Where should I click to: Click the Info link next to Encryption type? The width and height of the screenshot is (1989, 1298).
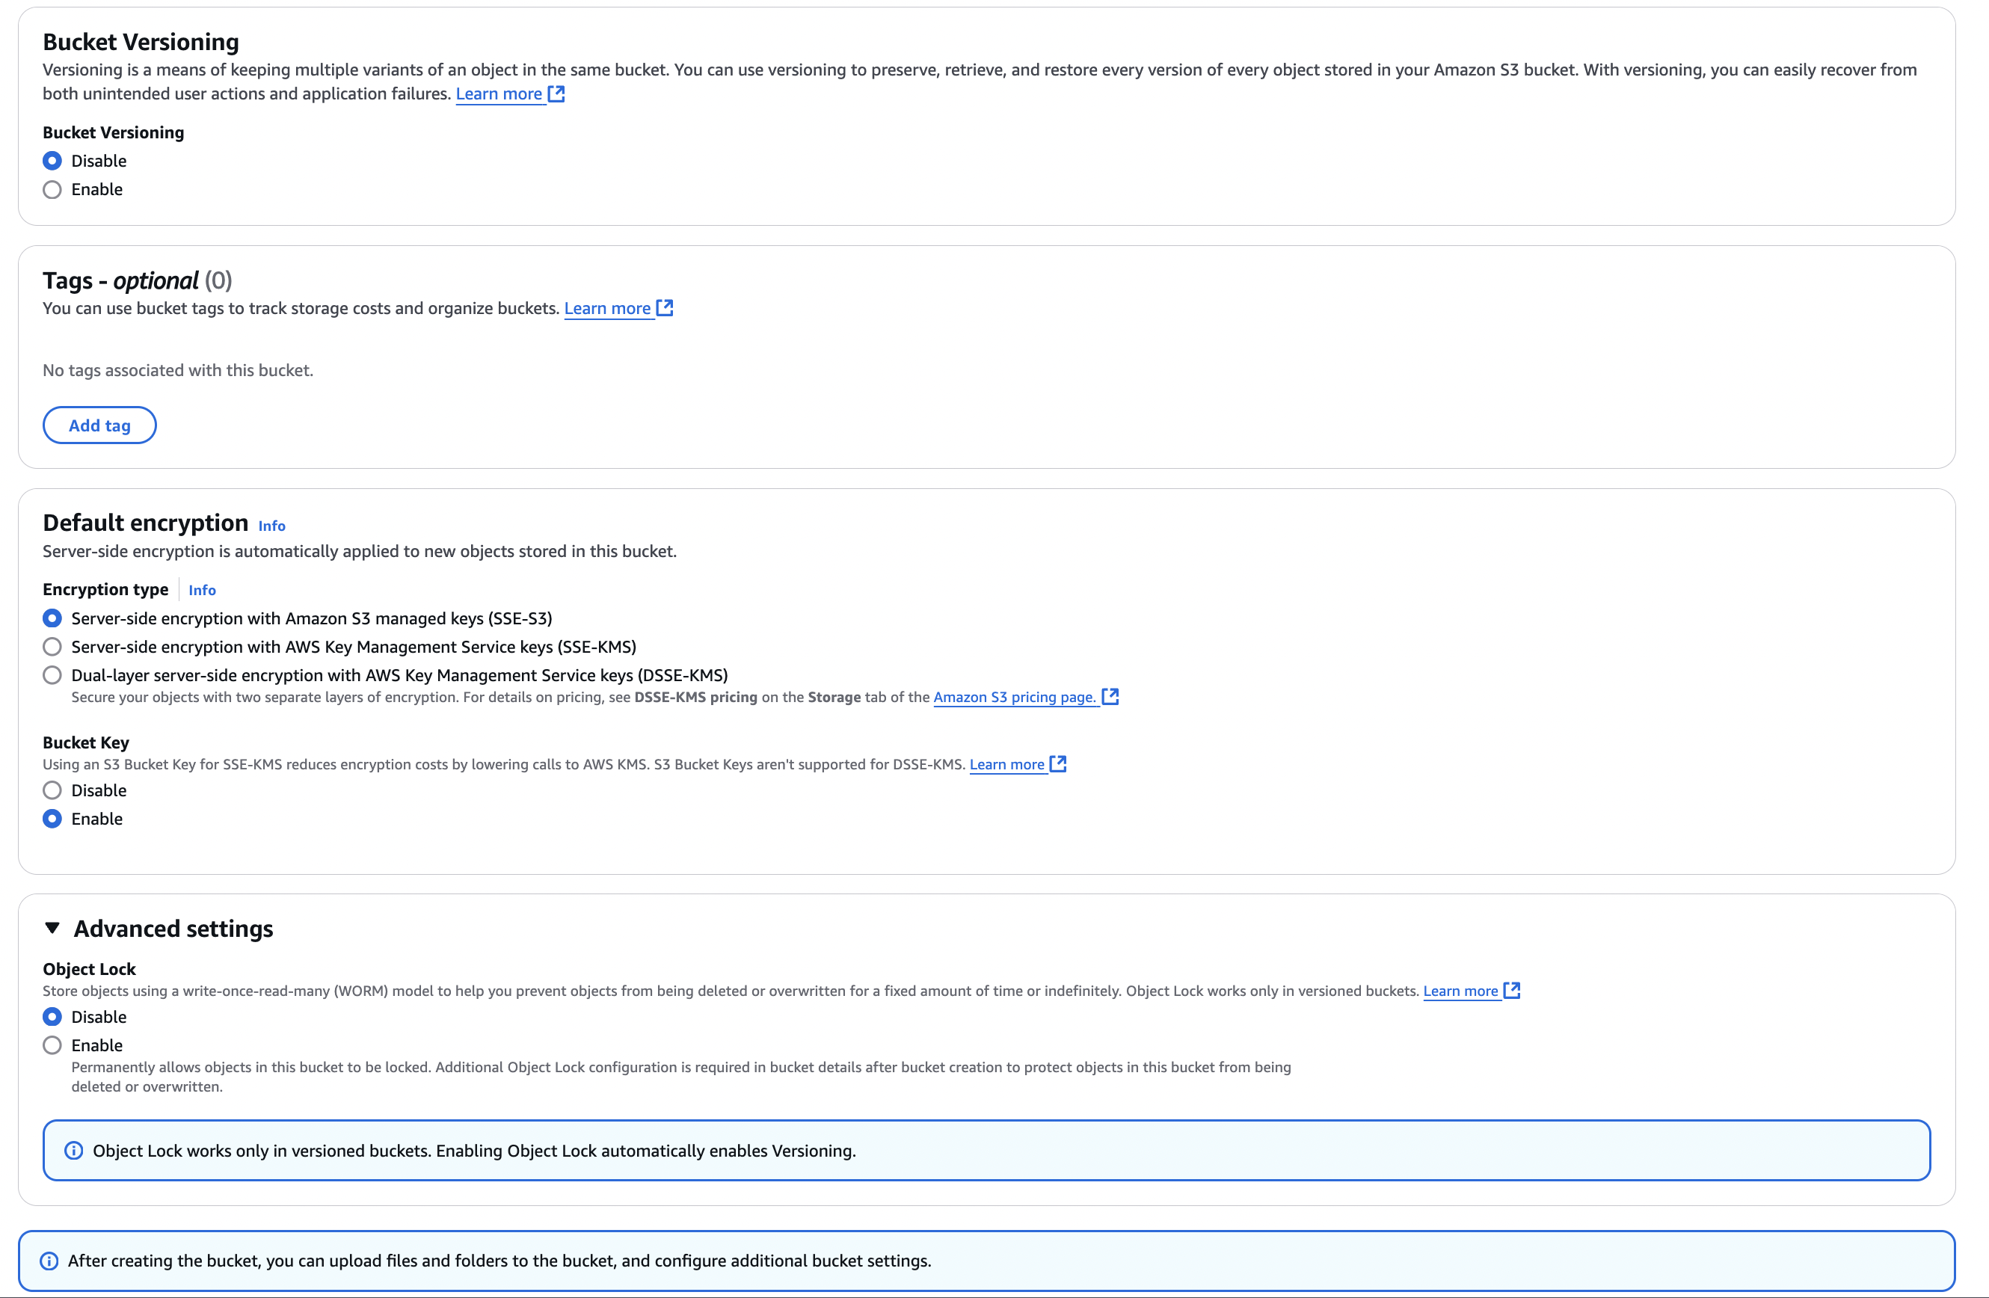pos(201,590)
